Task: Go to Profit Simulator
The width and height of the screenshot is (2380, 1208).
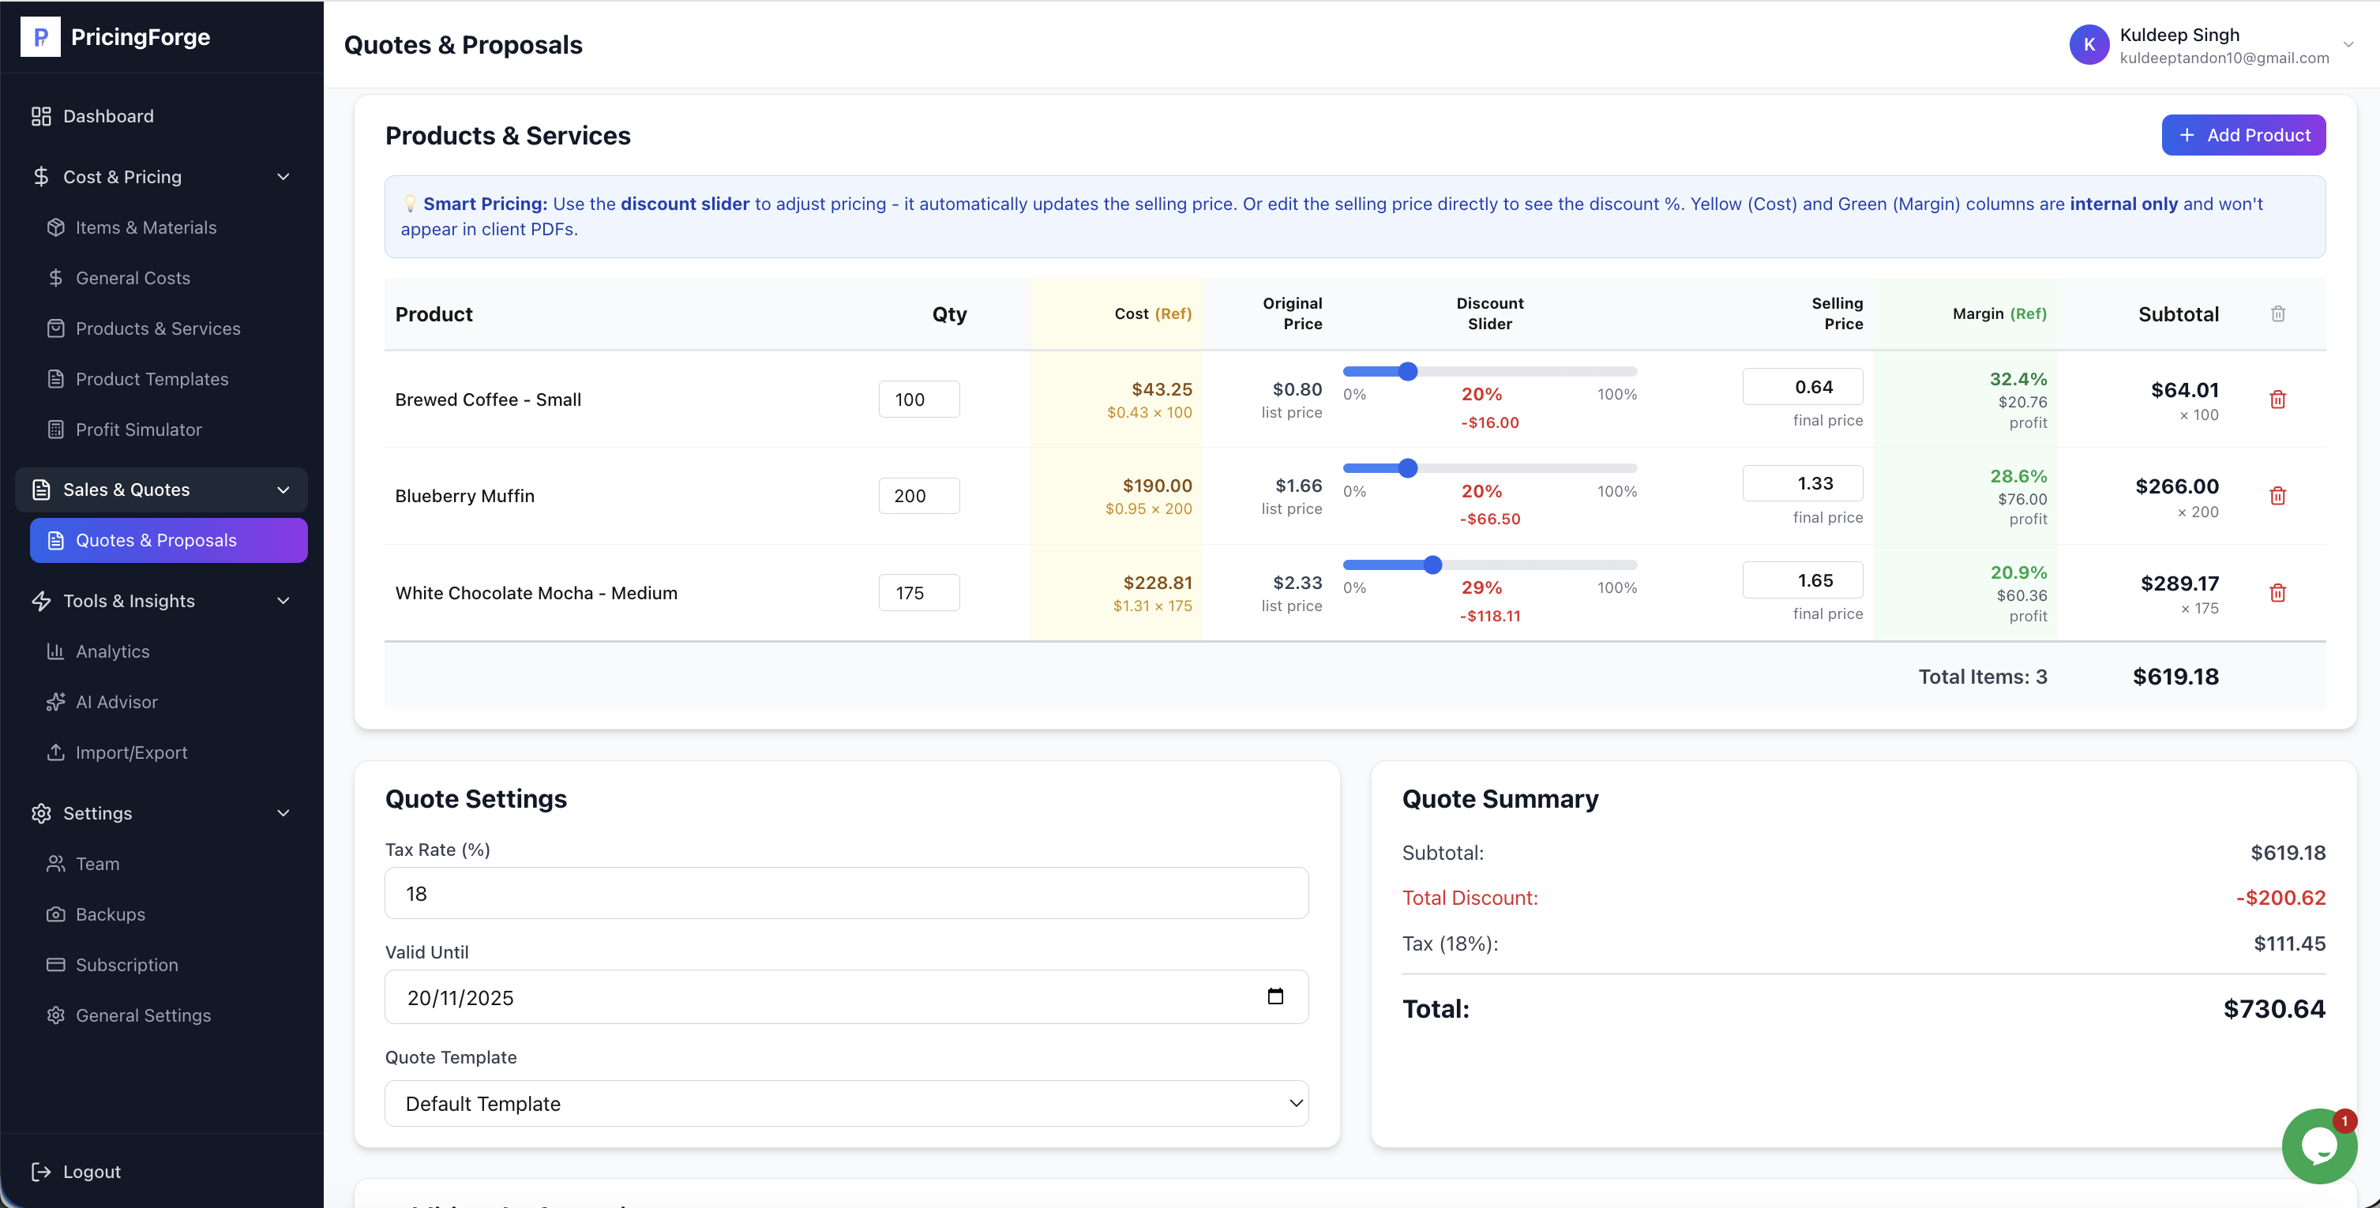Action: click(x=139, y=430)
